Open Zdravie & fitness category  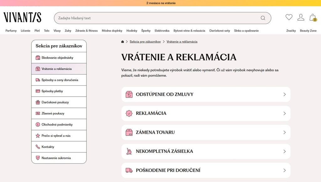[x=87, y=31]
